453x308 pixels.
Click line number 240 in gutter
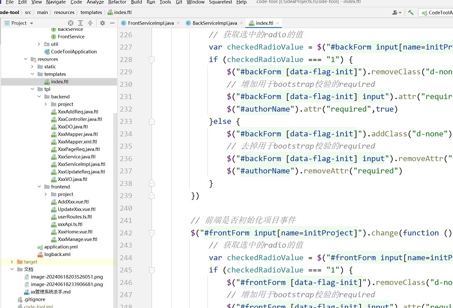coord(126,208)
